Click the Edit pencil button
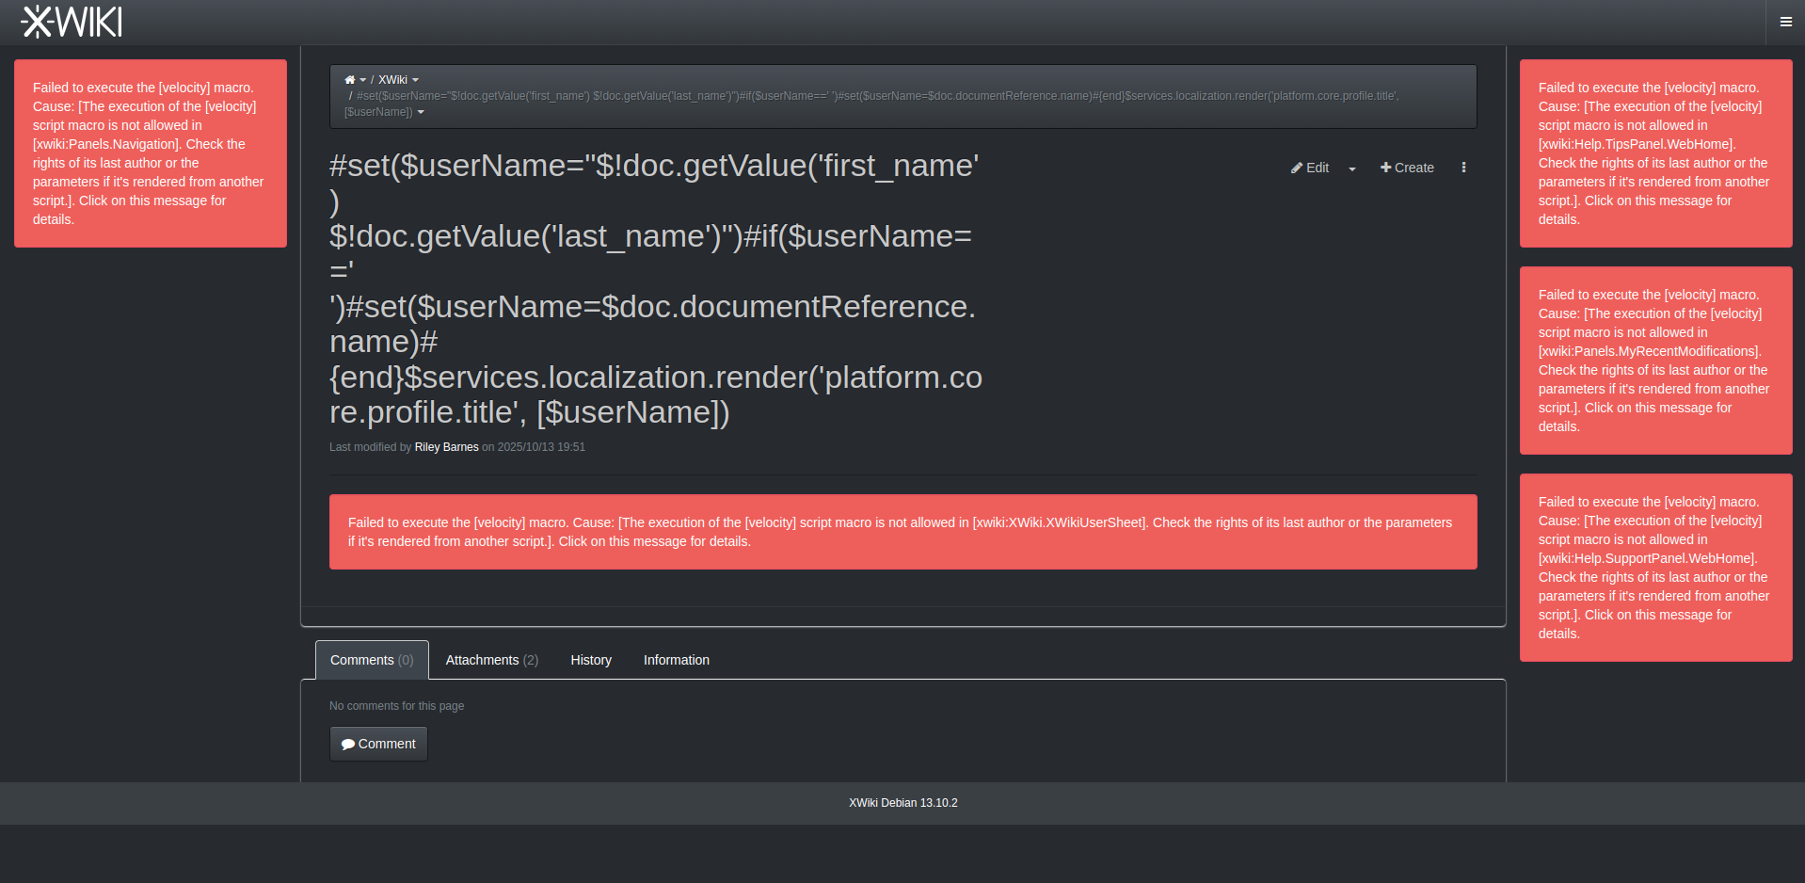 click(x=1310, y=168)
